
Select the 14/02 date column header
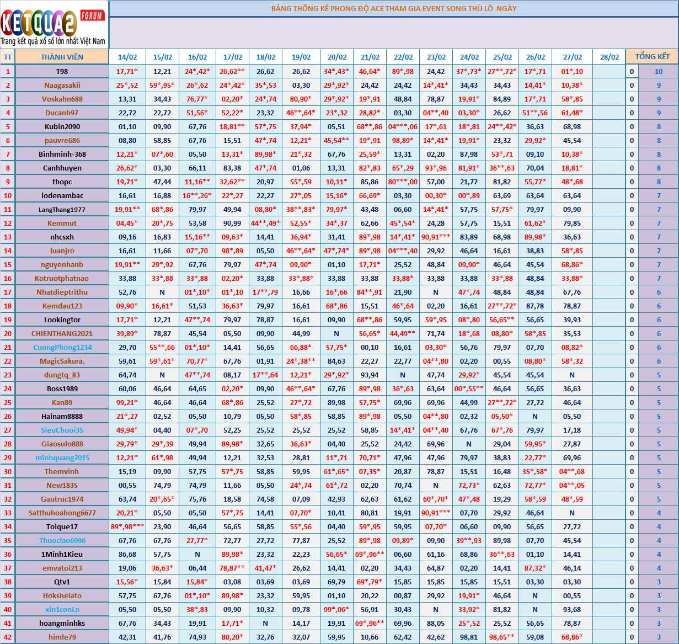(x=127, y=57)
